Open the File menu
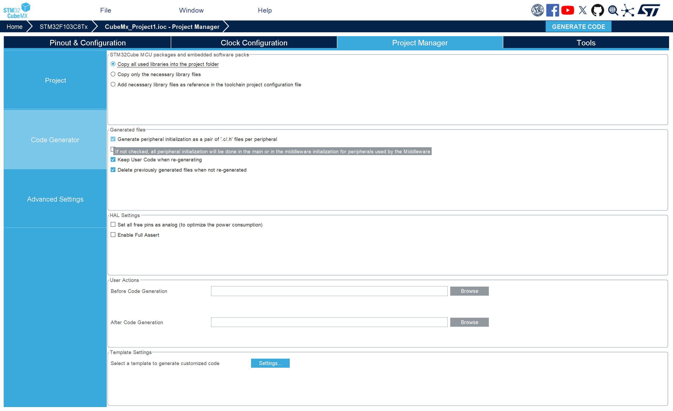Viewport: 673px width, 411px height. coord(106,10)
